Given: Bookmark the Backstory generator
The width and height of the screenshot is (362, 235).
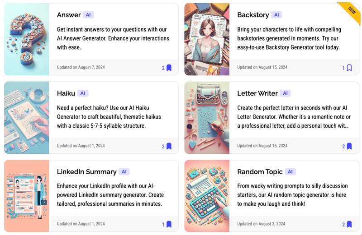Looking at the screenshot, I should pos(349,68).
